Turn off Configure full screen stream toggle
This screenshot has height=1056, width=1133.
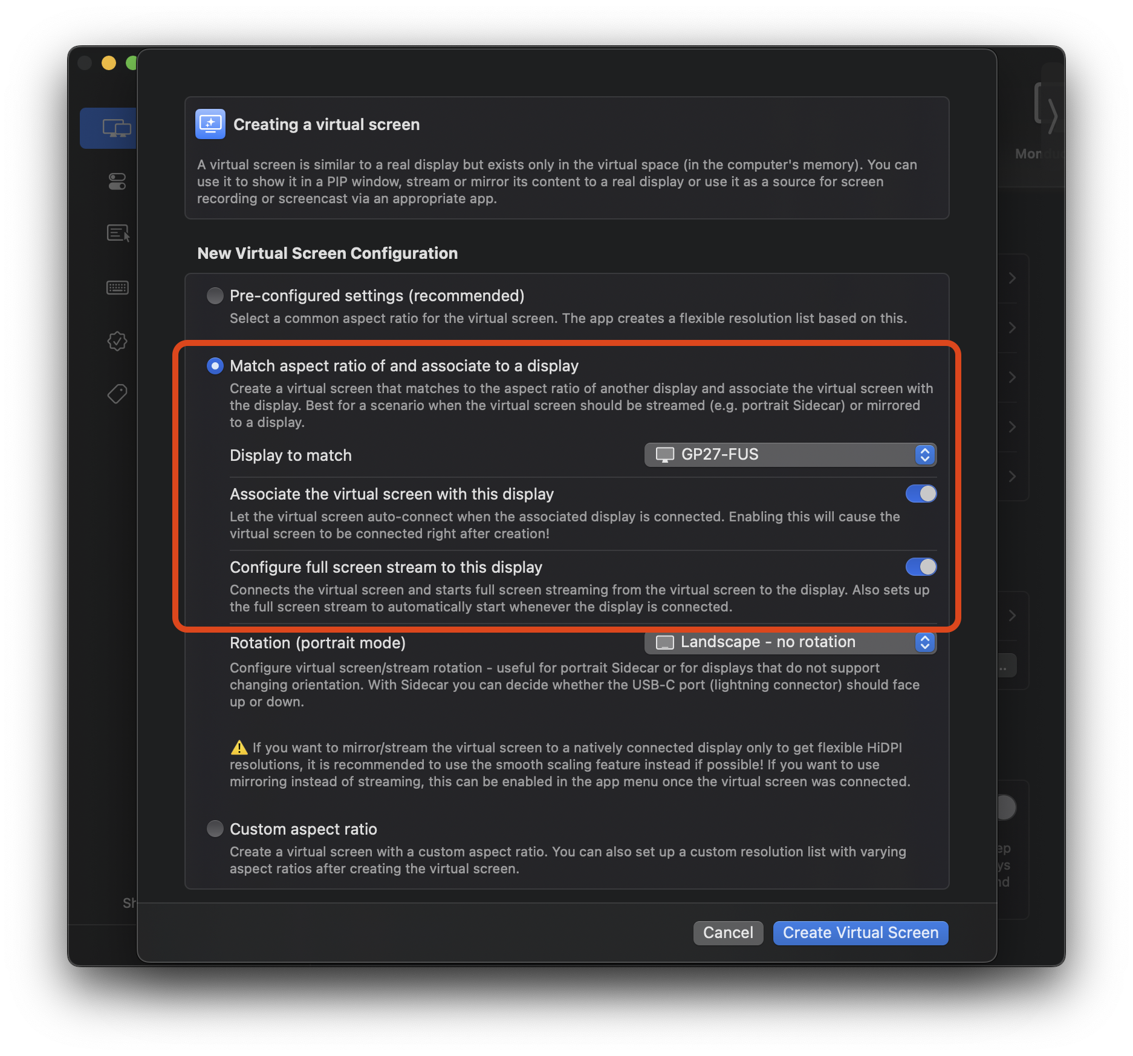[920, 567]
